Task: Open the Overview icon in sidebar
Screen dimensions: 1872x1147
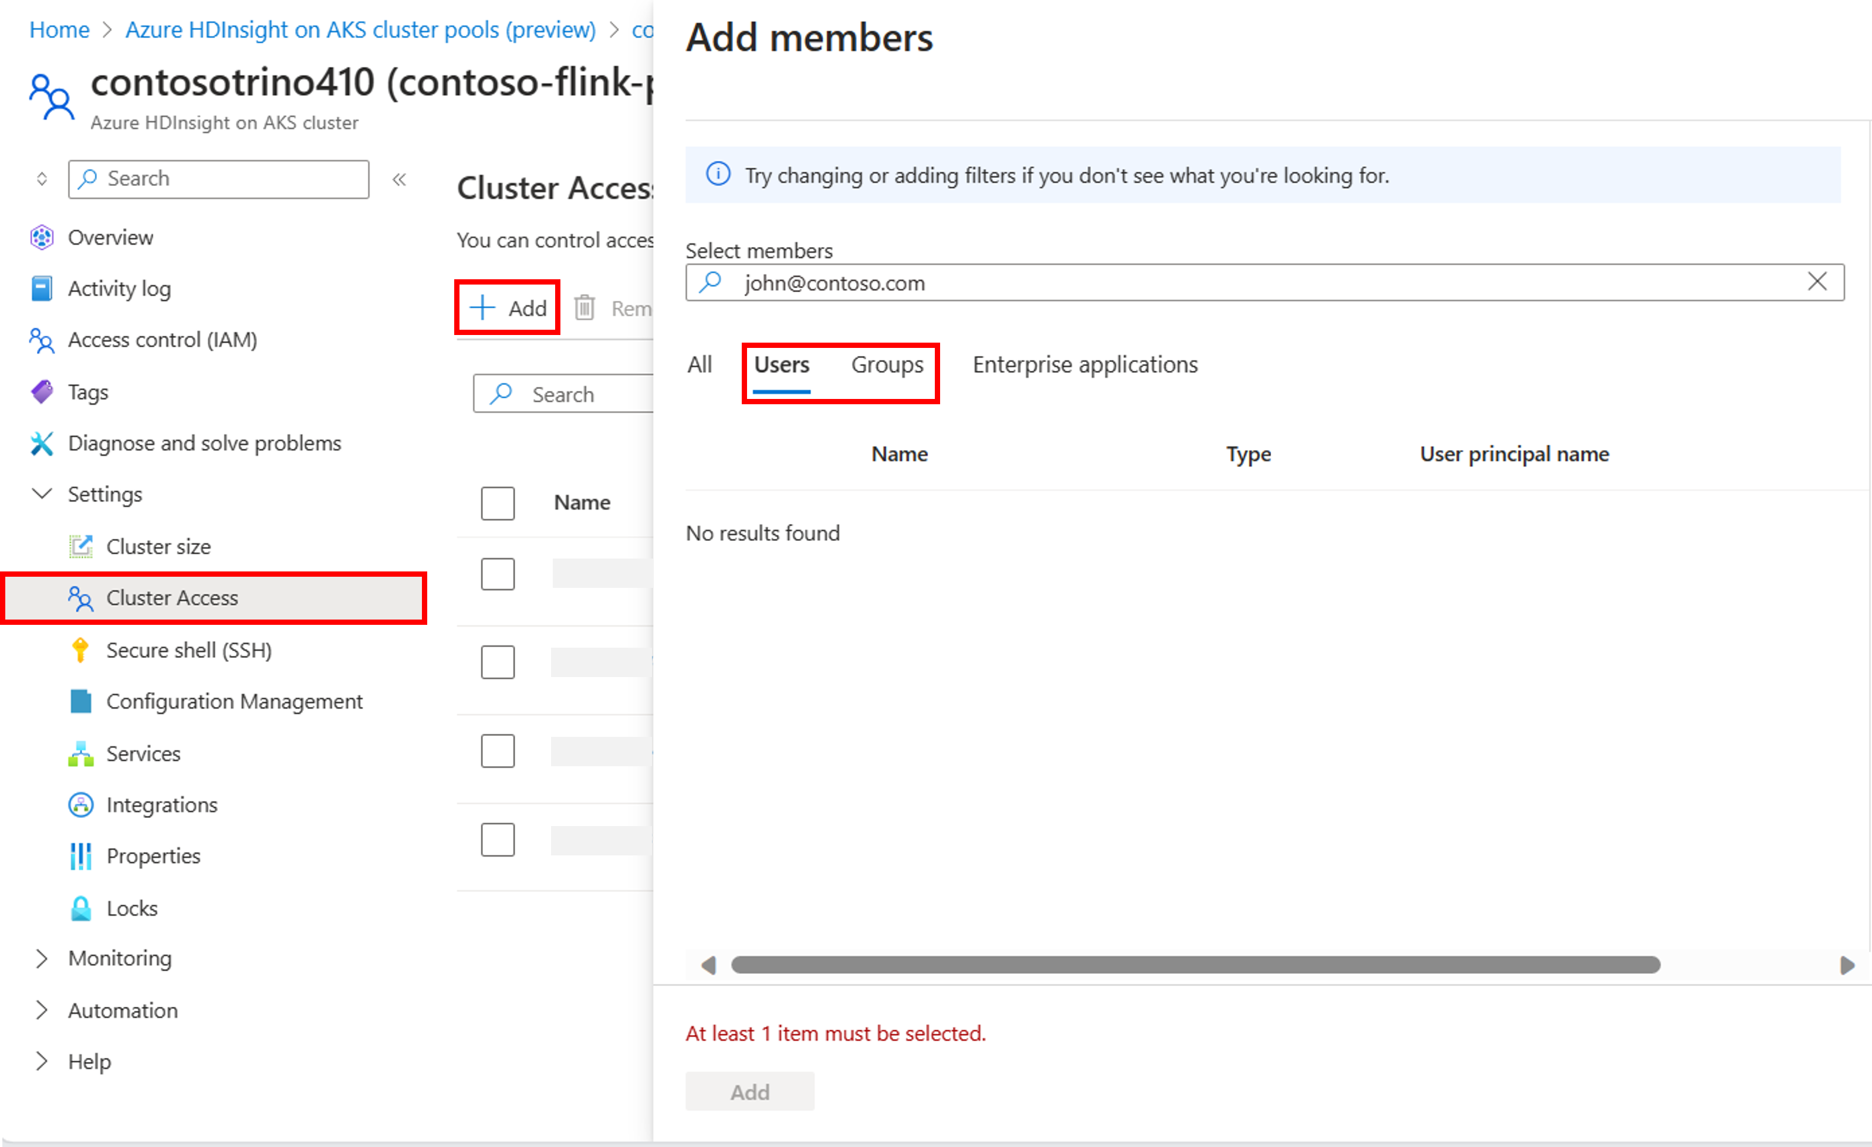Action: click(42, 238)
